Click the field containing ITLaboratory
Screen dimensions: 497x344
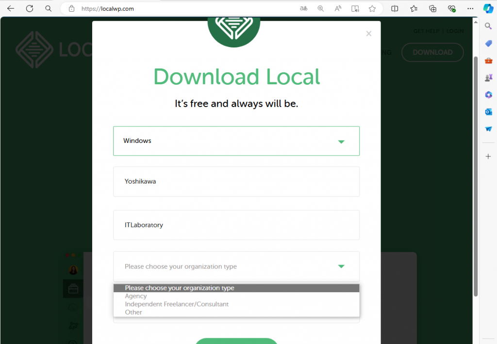coord(236,225)
